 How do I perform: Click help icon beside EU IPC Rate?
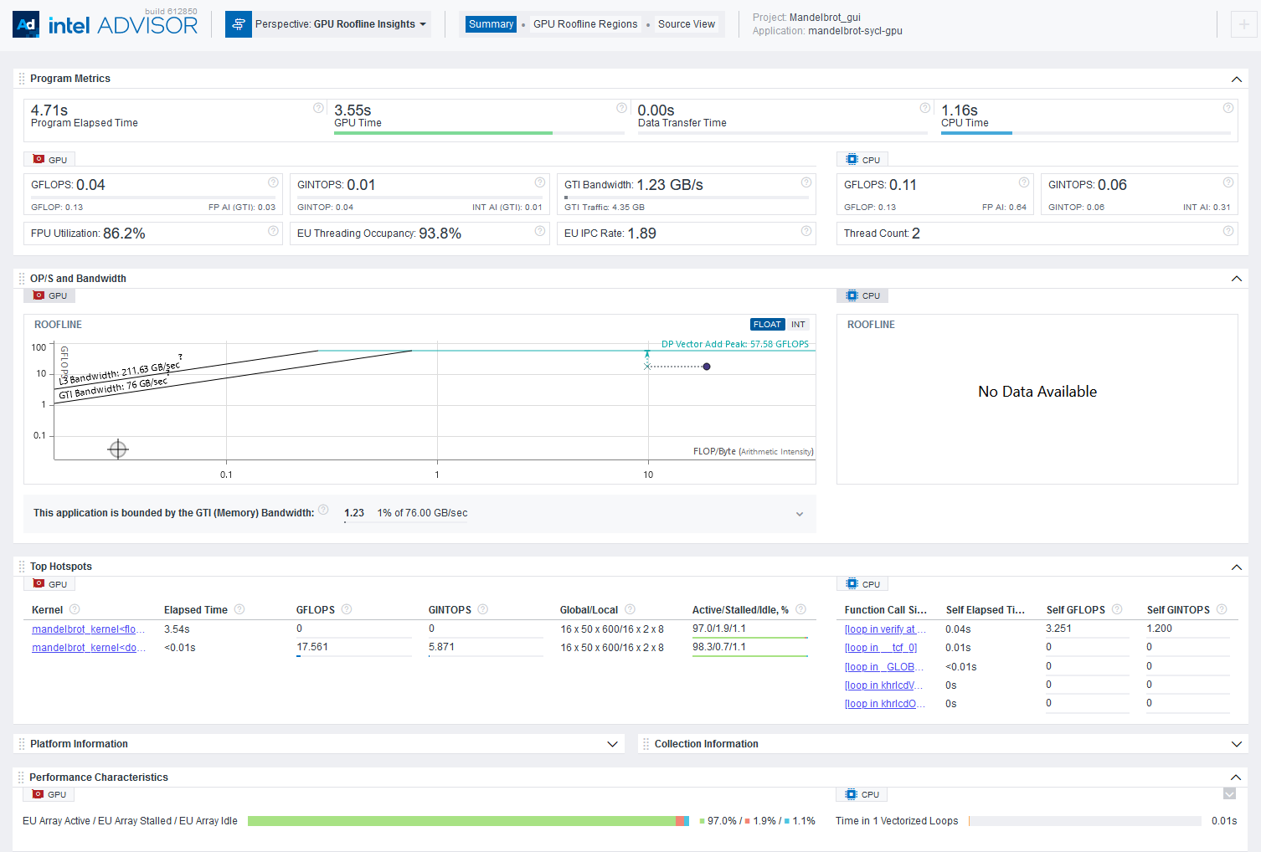pyautogui.click(x=805, y=231)
